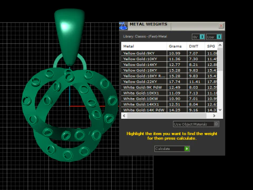
Task: Click the vertical scrollbar thumb
Action: (x=220, y=59)
